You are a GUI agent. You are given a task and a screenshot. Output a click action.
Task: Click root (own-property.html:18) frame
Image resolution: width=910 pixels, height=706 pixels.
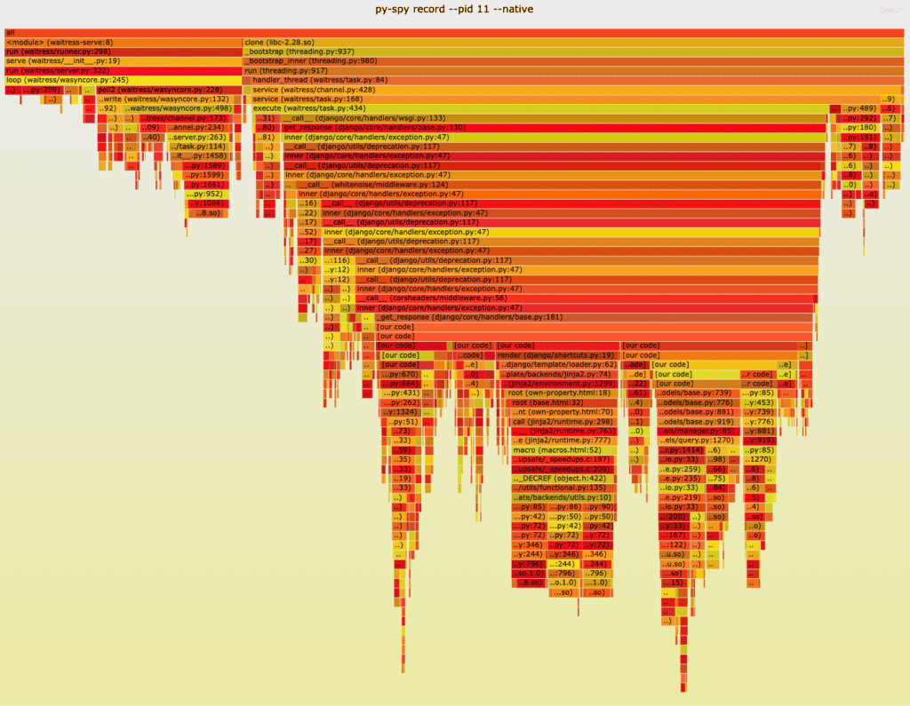click(562, 393)
